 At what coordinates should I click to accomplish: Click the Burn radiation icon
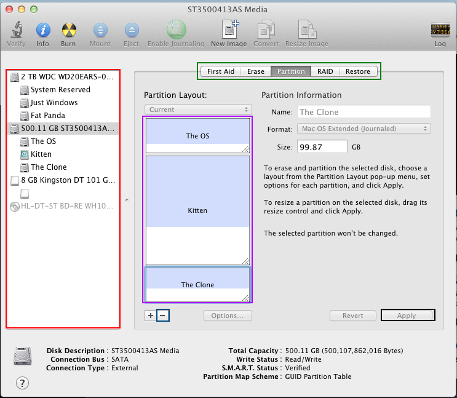click(x=69, y=30)
